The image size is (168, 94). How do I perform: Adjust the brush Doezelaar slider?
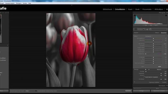161,74
